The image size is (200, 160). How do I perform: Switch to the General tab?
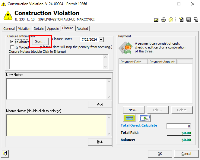pos(9,29)
